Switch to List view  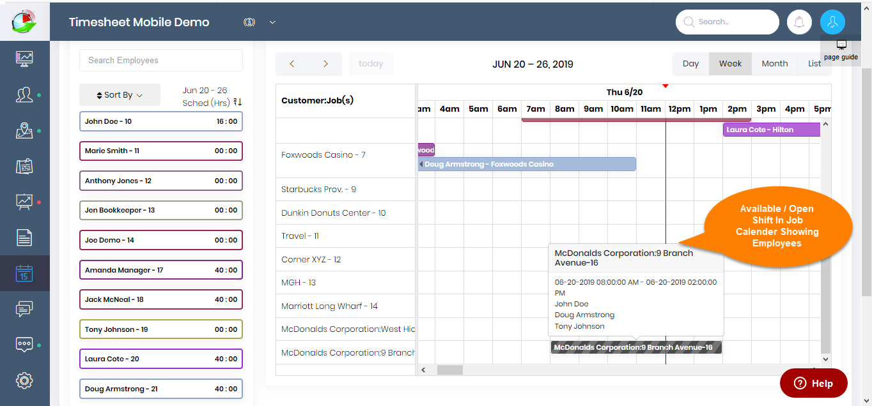click(x=814, y=64)
